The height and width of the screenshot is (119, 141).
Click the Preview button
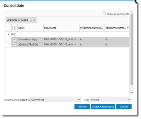[82, 107]
